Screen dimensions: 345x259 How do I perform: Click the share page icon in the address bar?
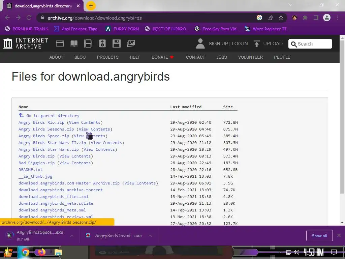[x=270, y=18]
